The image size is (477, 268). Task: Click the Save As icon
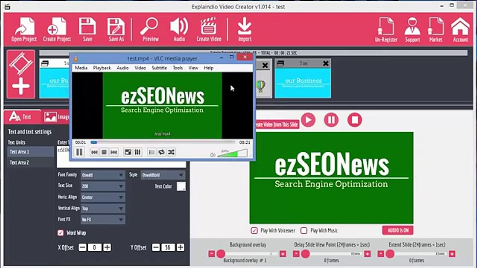(116, 29)
